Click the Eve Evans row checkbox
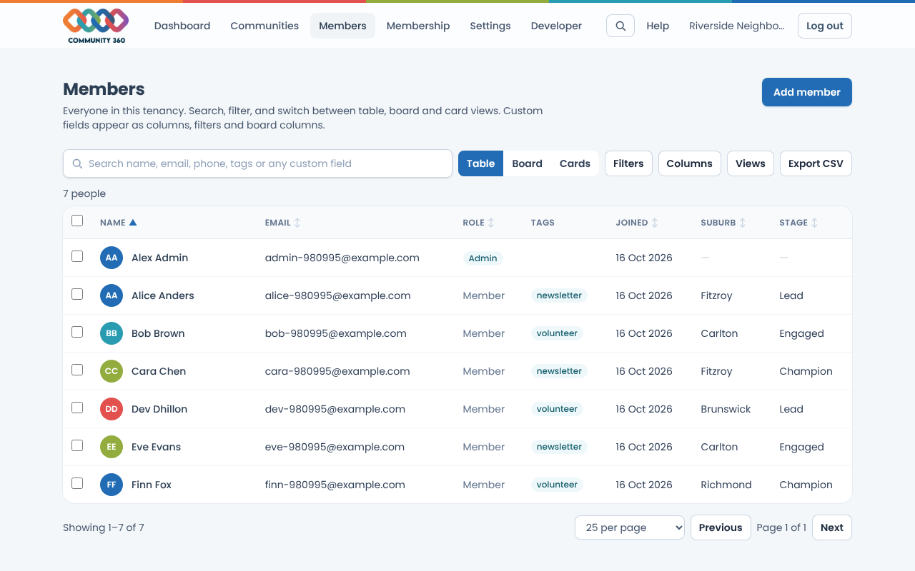 click(x=77, y=445)
